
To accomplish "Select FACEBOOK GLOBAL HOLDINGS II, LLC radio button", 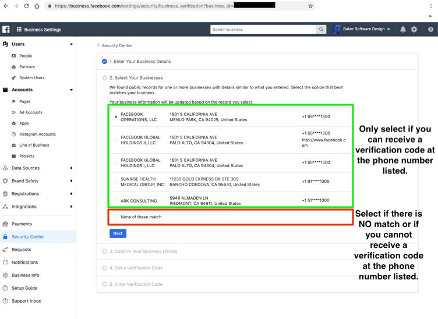I will pos(116,140).
